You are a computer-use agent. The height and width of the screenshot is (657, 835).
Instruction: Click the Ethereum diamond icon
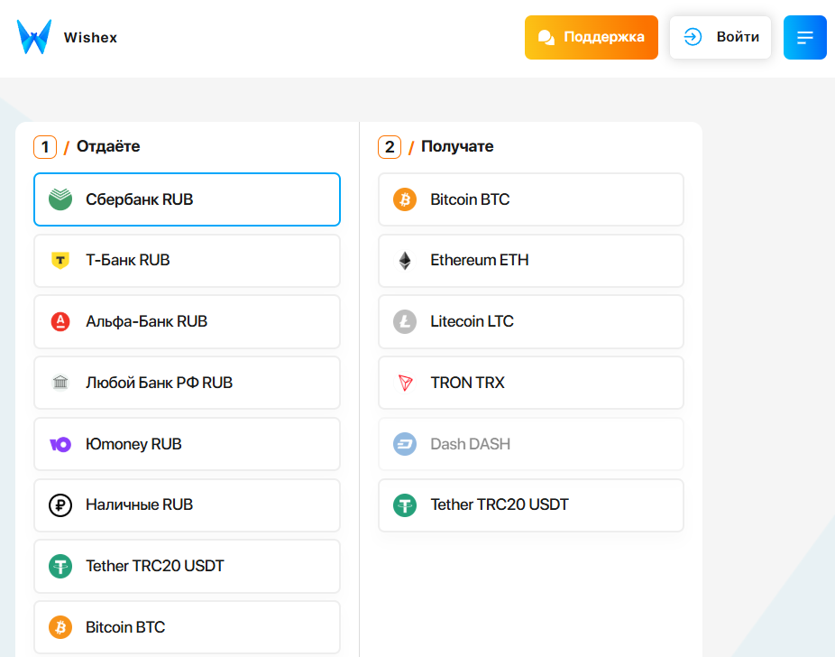pyautogui.click(x=405, y=260)
